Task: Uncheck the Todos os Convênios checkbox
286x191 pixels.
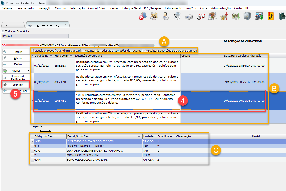Action: tap(3, 31)
